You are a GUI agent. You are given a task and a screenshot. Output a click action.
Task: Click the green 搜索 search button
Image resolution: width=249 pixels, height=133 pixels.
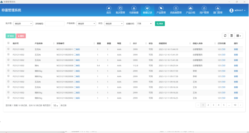click(x=160, y=24)
